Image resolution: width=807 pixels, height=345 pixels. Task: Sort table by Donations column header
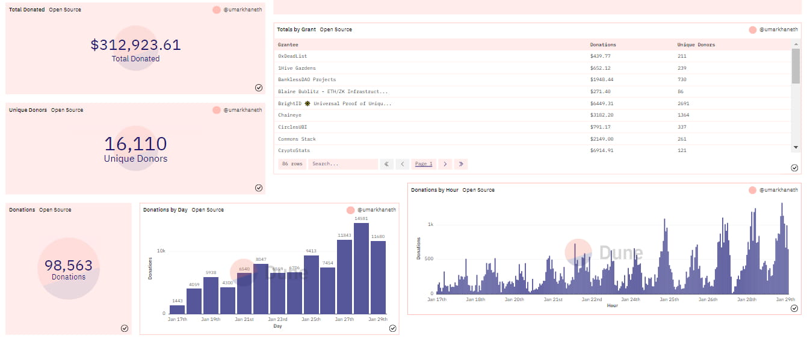603,44
